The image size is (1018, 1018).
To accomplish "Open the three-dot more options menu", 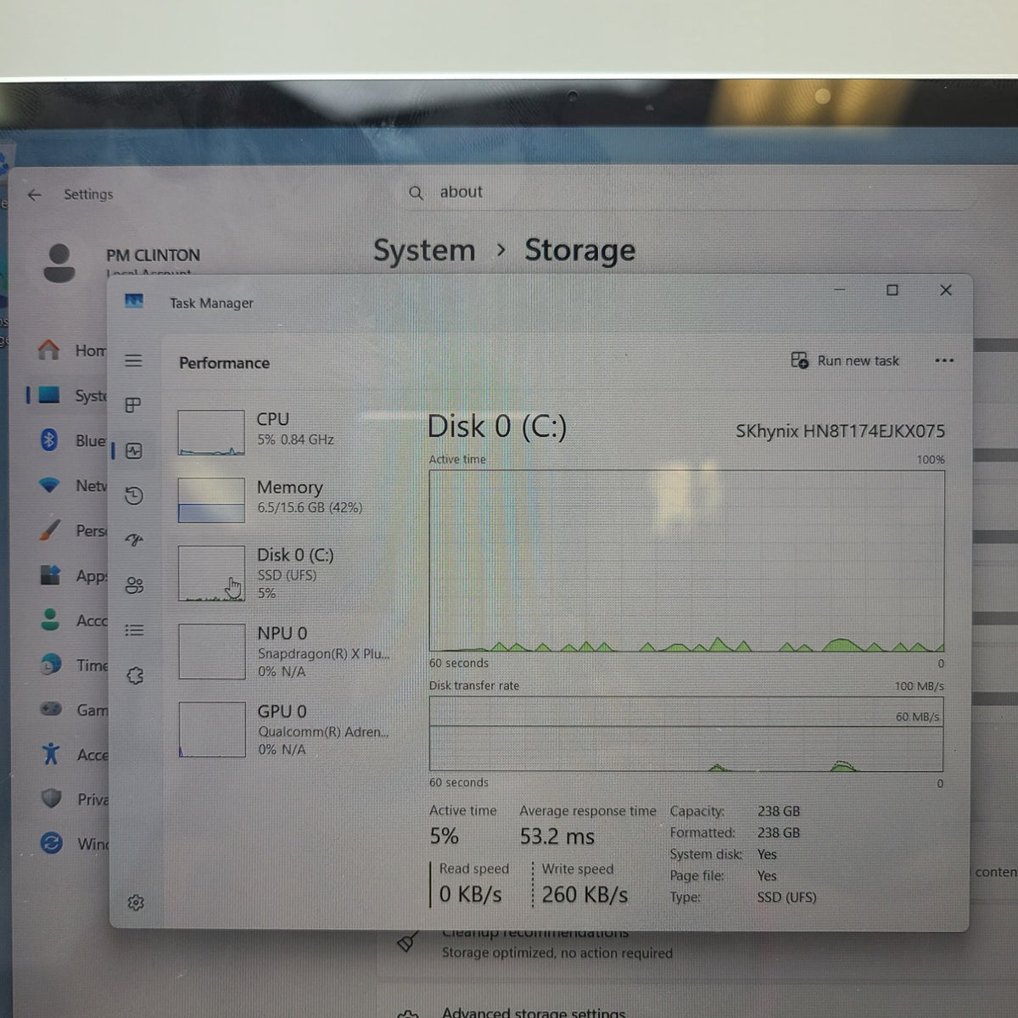I will [944, 361].
